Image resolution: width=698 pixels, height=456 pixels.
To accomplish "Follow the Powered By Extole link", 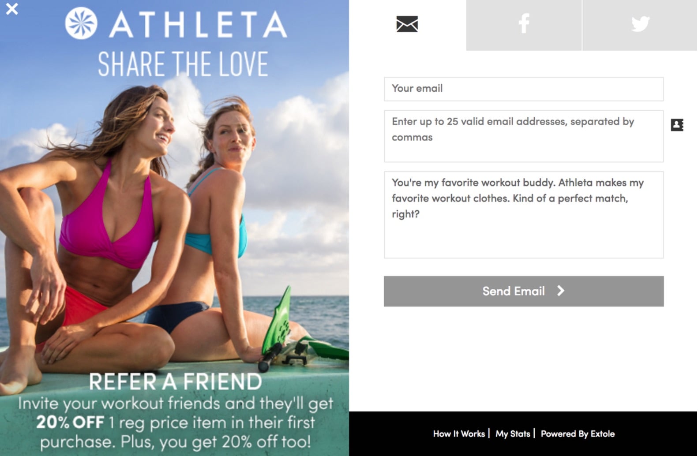I will 578,434.
